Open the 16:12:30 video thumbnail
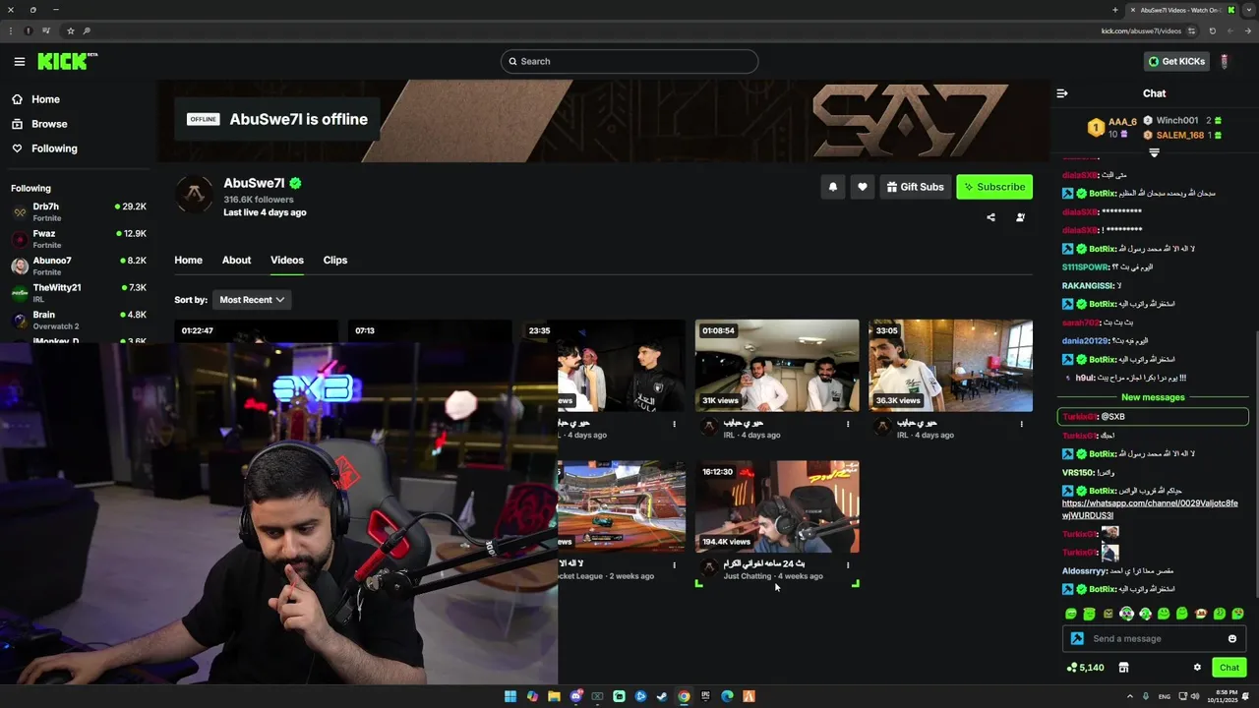1259x708 pixels. [777, 506]
